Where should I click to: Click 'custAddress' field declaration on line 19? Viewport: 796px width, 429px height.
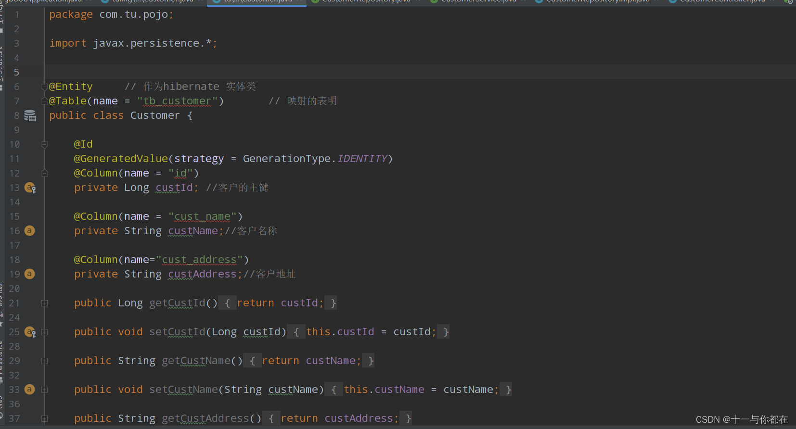coord(202,274)
